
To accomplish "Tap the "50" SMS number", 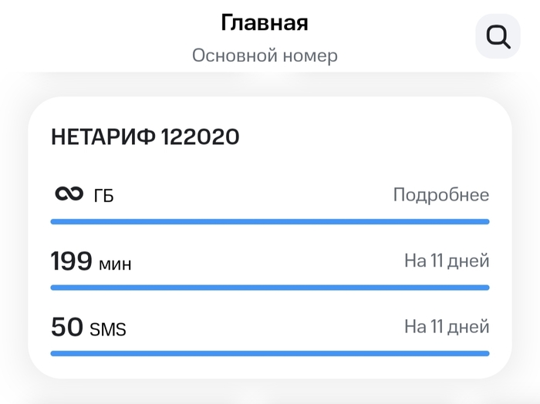I will [x=66, y=327].
